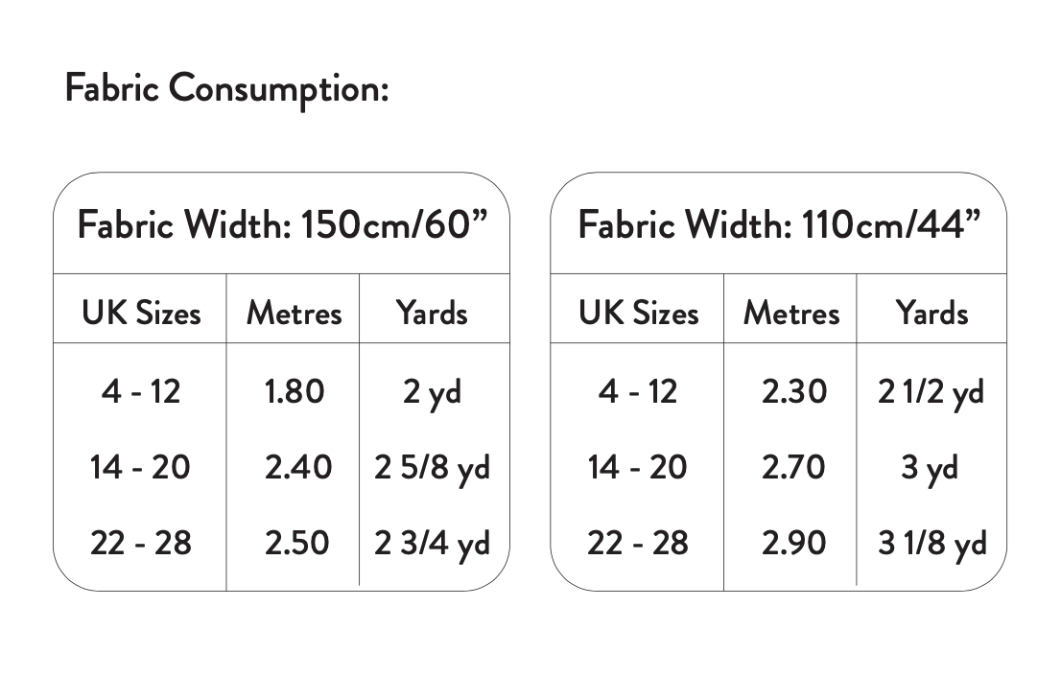This screenshot has width=1061, height=700.
Task: Select the "Fabric Width: 110cm/44”" table header
Action: 780,226
